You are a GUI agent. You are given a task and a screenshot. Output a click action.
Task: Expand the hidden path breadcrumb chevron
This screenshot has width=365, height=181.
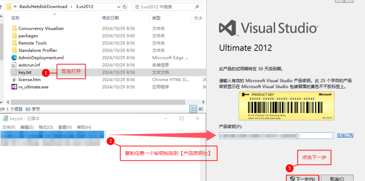pos(15,7)
